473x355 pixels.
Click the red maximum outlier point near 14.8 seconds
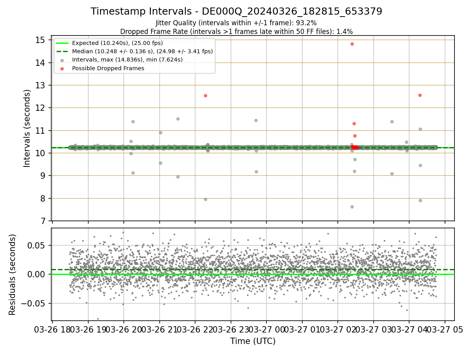(x=352, y=44)
